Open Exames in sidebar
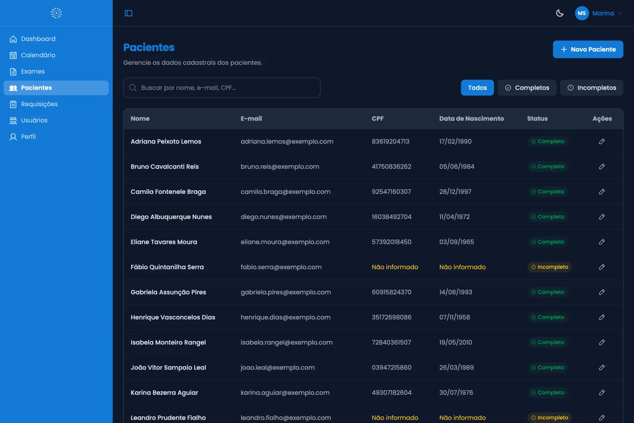Image resolution: width=634 pixels, height=423 pixels. pos(56,71)
